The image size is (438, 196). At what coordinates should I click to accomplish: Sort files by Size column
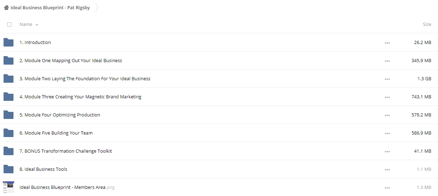tap(427, 24)
